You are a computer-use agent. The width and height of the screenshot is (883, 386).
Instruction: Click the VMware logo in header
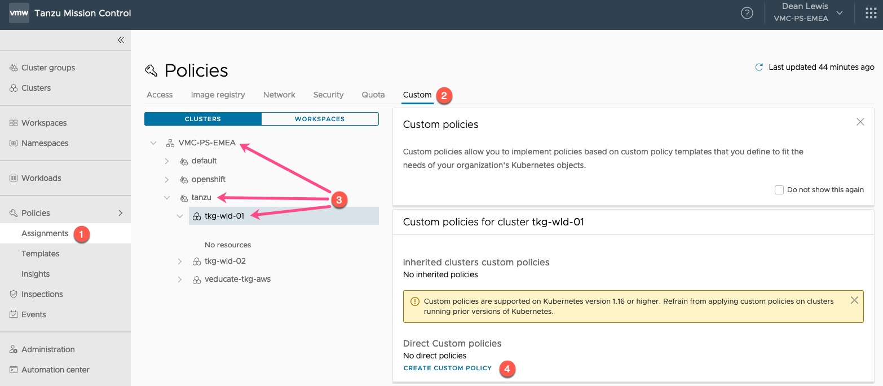(x=19, y=12)
